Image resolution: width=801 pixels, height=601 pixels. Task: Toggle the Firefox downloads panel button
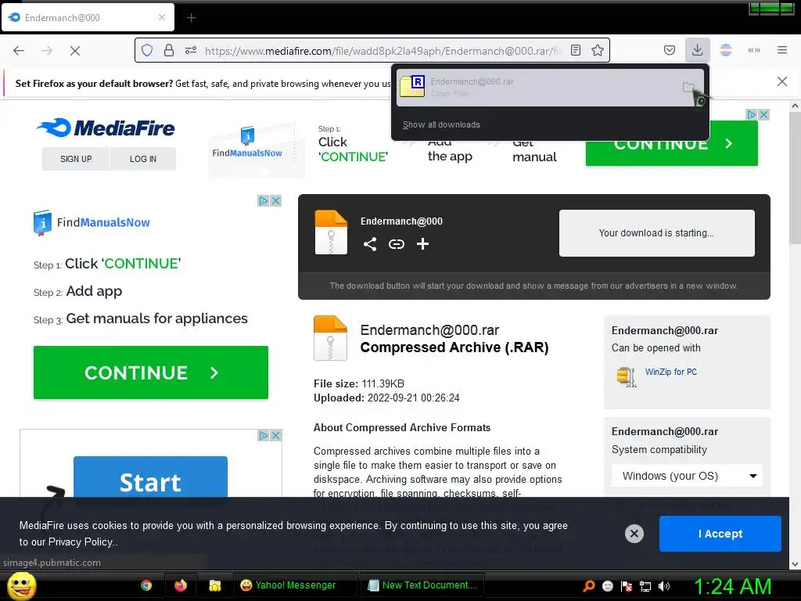(x=697, y=50)
